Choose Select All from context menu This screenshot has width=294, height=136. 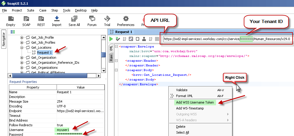click(x=200, y=133)
